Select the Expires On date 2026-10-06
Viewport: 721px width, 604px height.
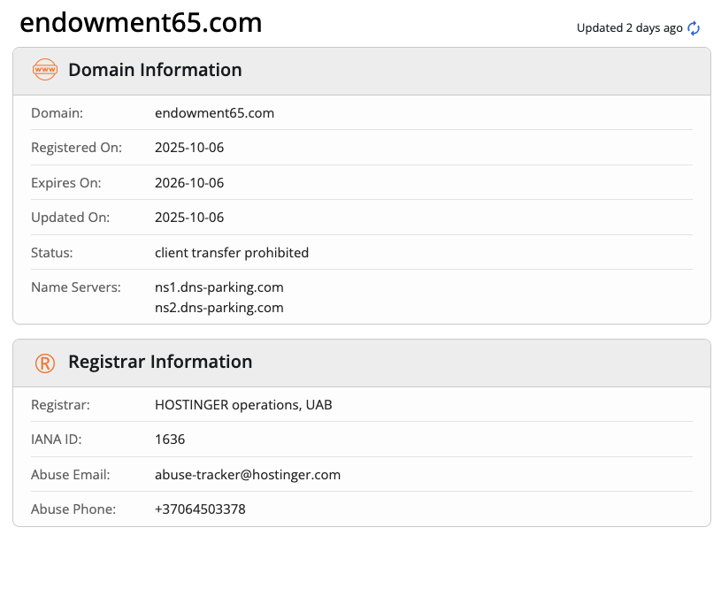[x=188, y=182]
